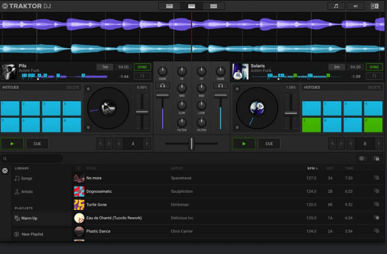This screenshot has height=254, width=387.
Task: Click upper pitch bend icon beside right jog wheel
Action: [237, 89]
